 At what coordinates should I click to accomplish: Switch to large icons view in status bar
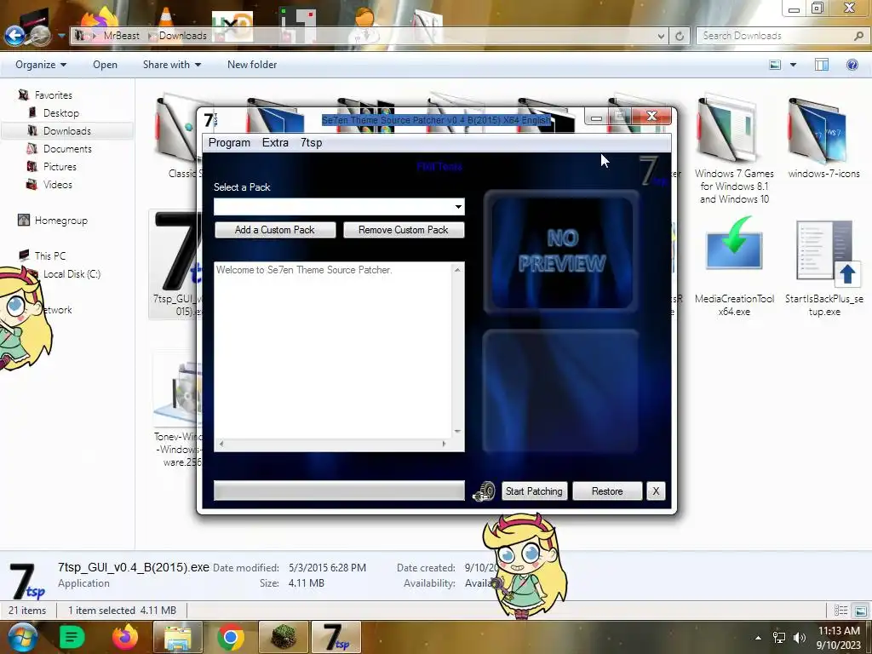click(x=860, y=611)
